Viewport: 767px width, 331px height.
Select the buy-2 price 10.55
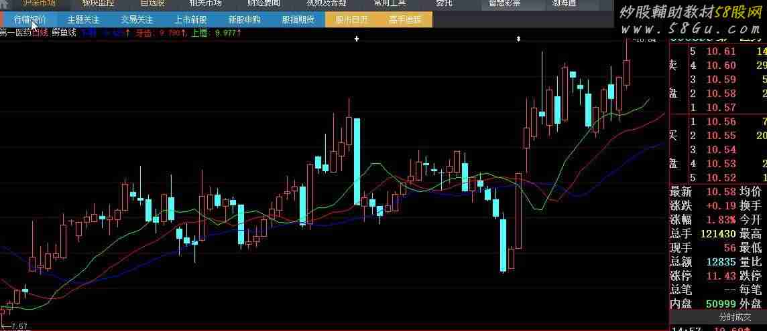[721, 135]
